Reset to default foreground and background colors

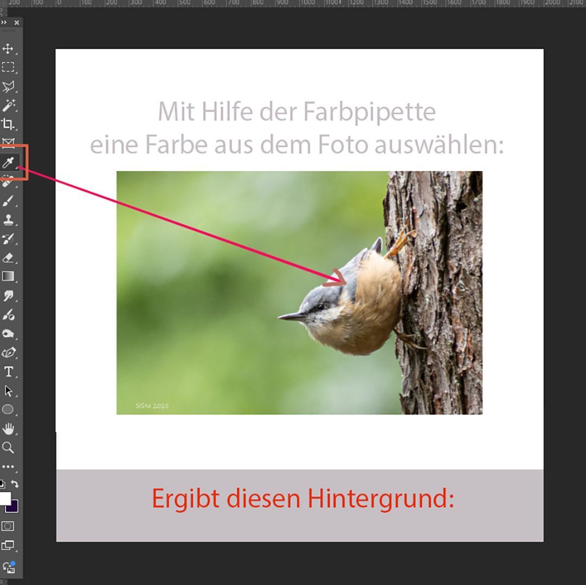(2, 483)
